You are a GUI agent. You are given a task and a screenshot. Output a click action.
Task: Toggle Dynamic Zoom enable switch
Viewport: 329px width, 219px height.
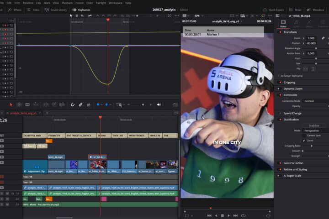pyautogui.click(x=279, y=89)
